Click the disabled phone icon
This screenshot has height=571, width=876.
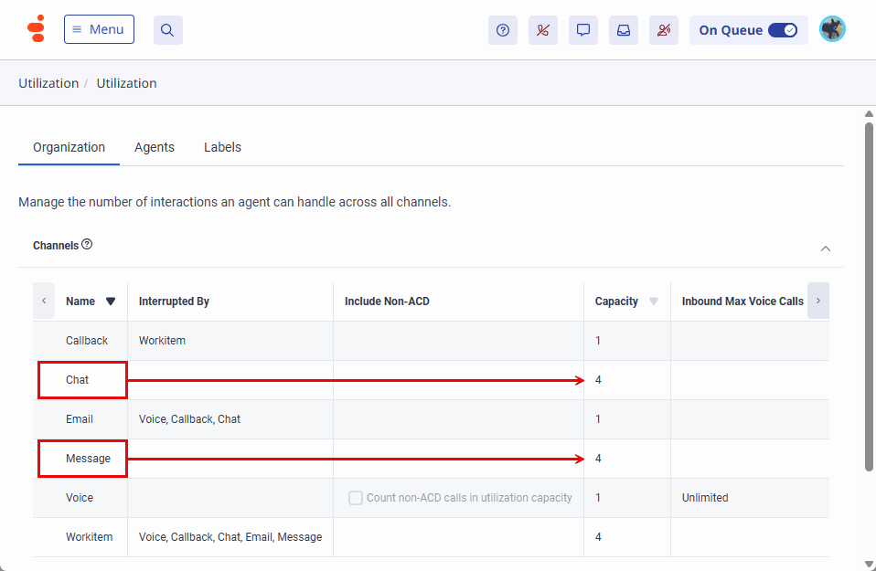pos(542,29)
